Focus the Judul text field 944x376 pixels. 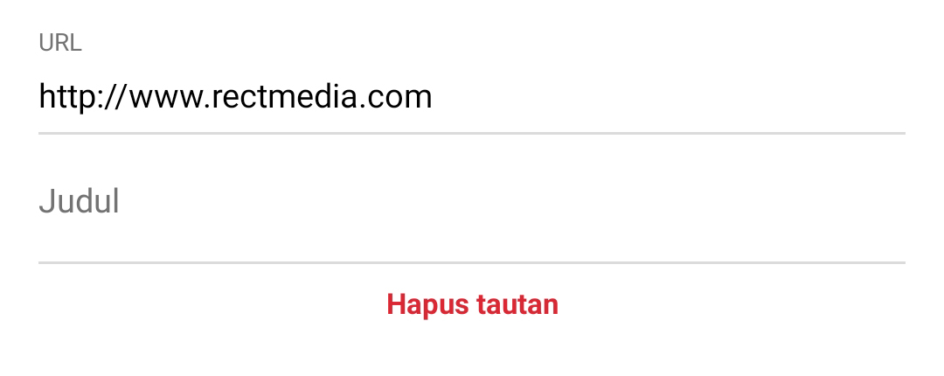coord(471,203)
